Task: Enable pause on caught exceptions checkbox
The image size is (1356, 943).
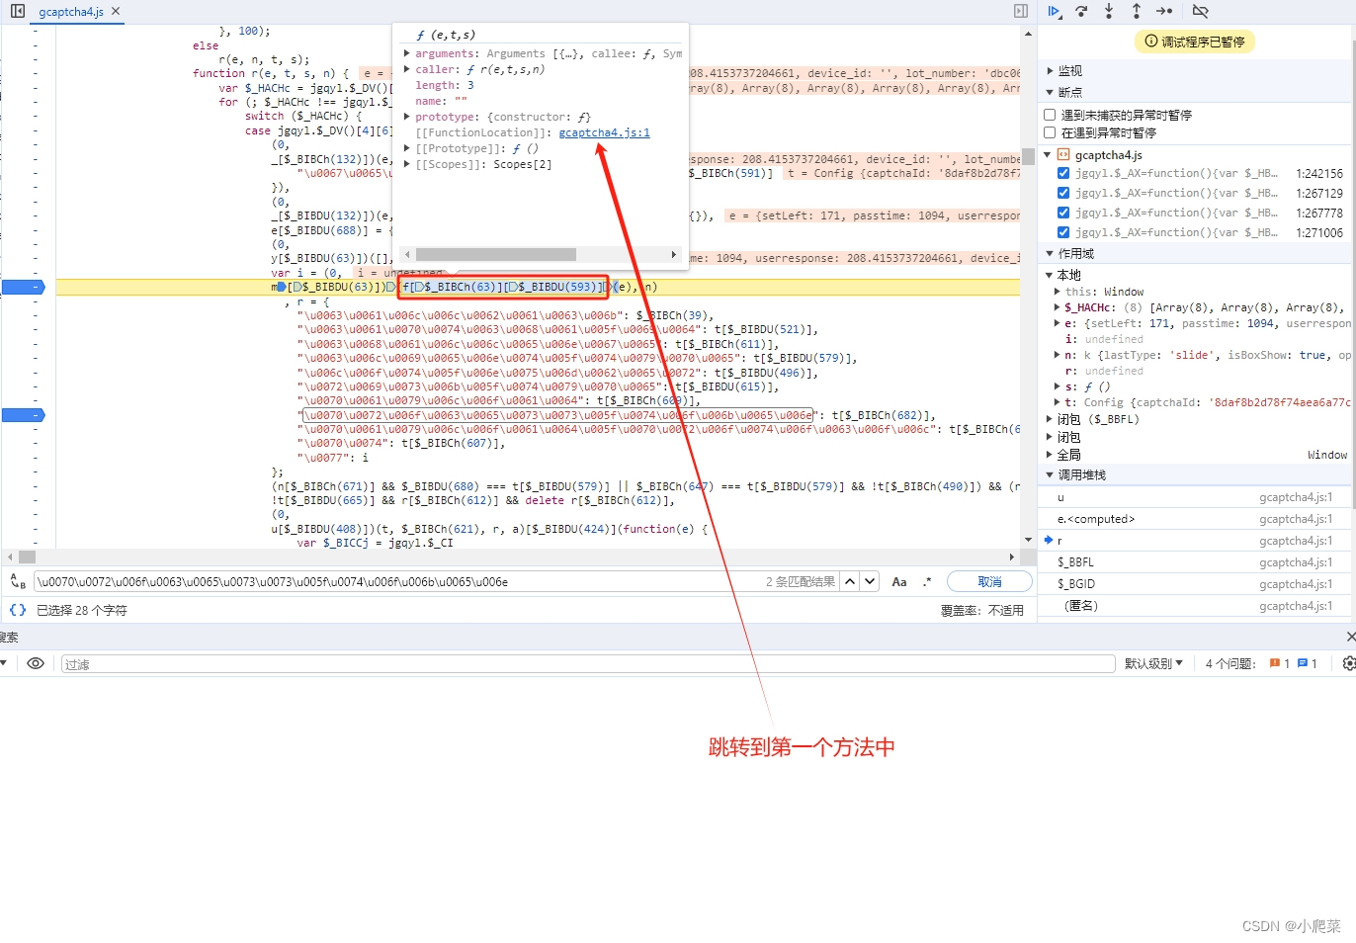Action: pyautogui.click(x=1050, y=132)
